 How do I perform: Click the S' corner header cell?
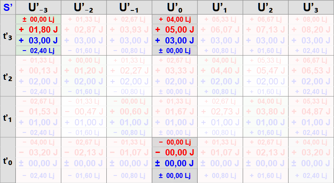pos(8,7)
